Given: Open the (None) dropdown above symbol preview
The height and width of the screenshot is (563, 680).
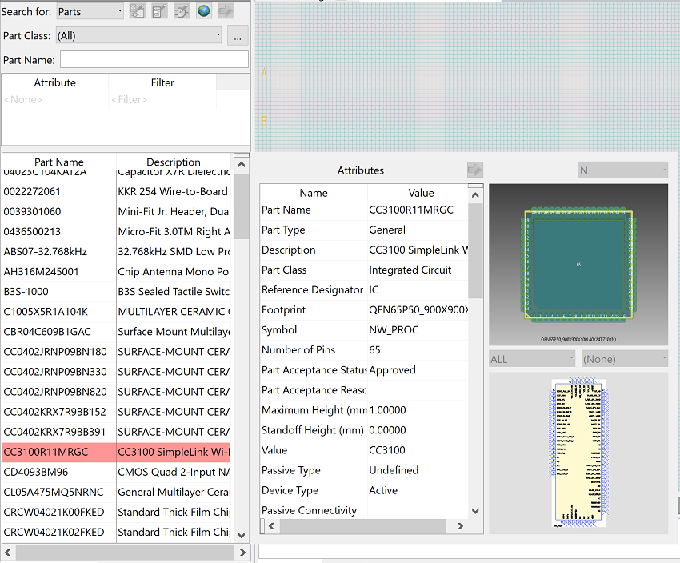Looking at the screenshot, I should pos(625,359).
